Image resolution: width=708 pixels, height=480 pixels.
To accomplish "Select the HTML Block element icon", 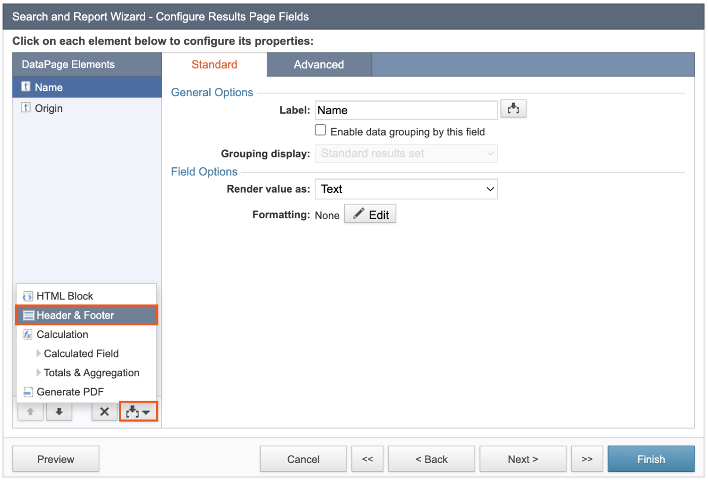I will (28, 296).
